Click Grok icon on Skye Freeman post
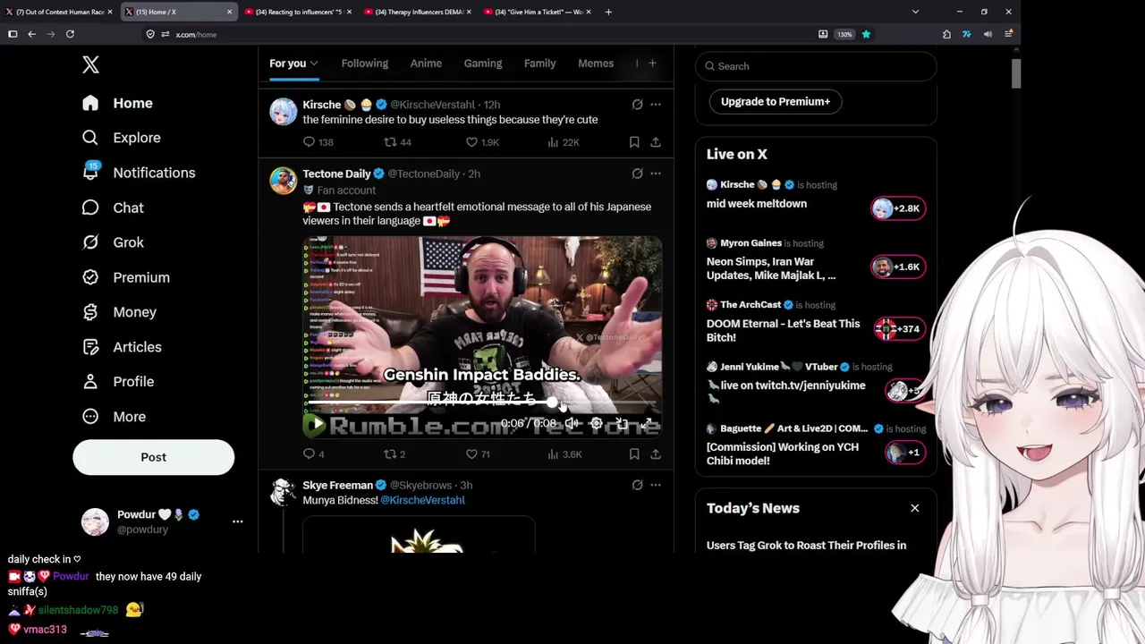Viewport: 1145px width, 644px height. point(637,485)
